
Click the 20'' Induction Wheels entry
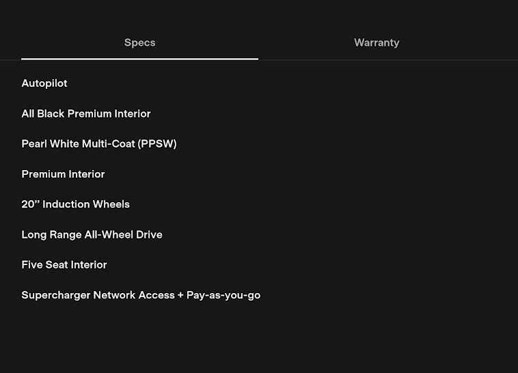tap(75, 204)
